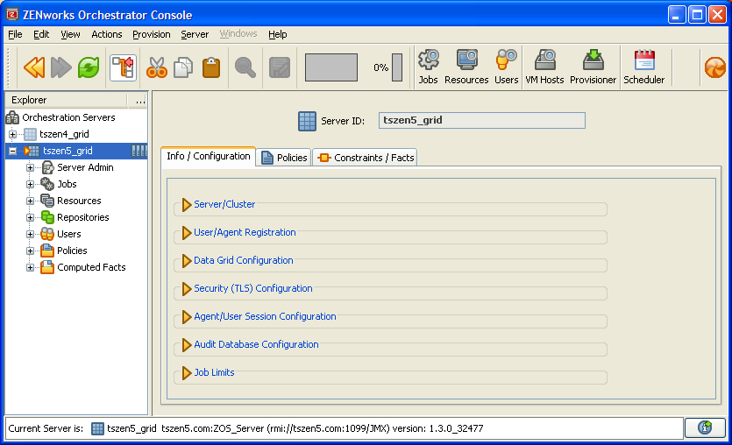Viewport: 732px width, 445px height.
Task: Open the Provision menu
Action: click(x=152, y=34)
